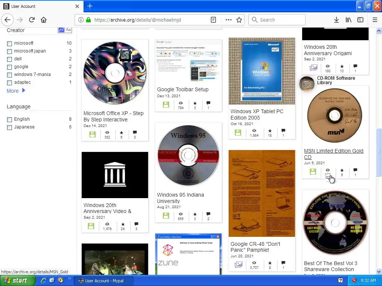Check the microsoft creator filter
This screenshot has height=286, width=382.
tap(9, 44)
